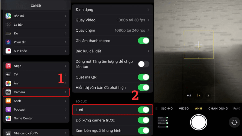
Task: Tap the La bàn compass icon
Action: (8, 25)
